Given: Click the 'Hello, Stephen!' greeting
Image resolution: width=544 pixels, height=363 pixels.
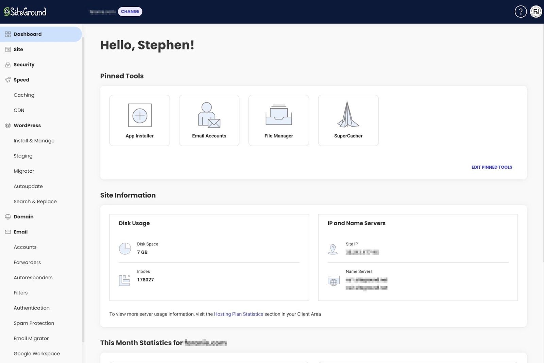Looking at the screenshot, I should click(x=147, y=45).
